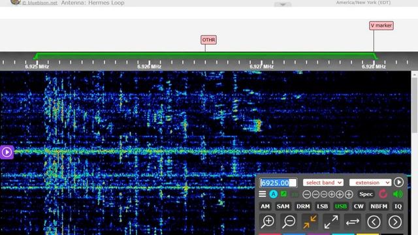This screenshot has width=418, height=235.
Task: Click the largest frequency step-up plus button
Action: coord(349,195)
